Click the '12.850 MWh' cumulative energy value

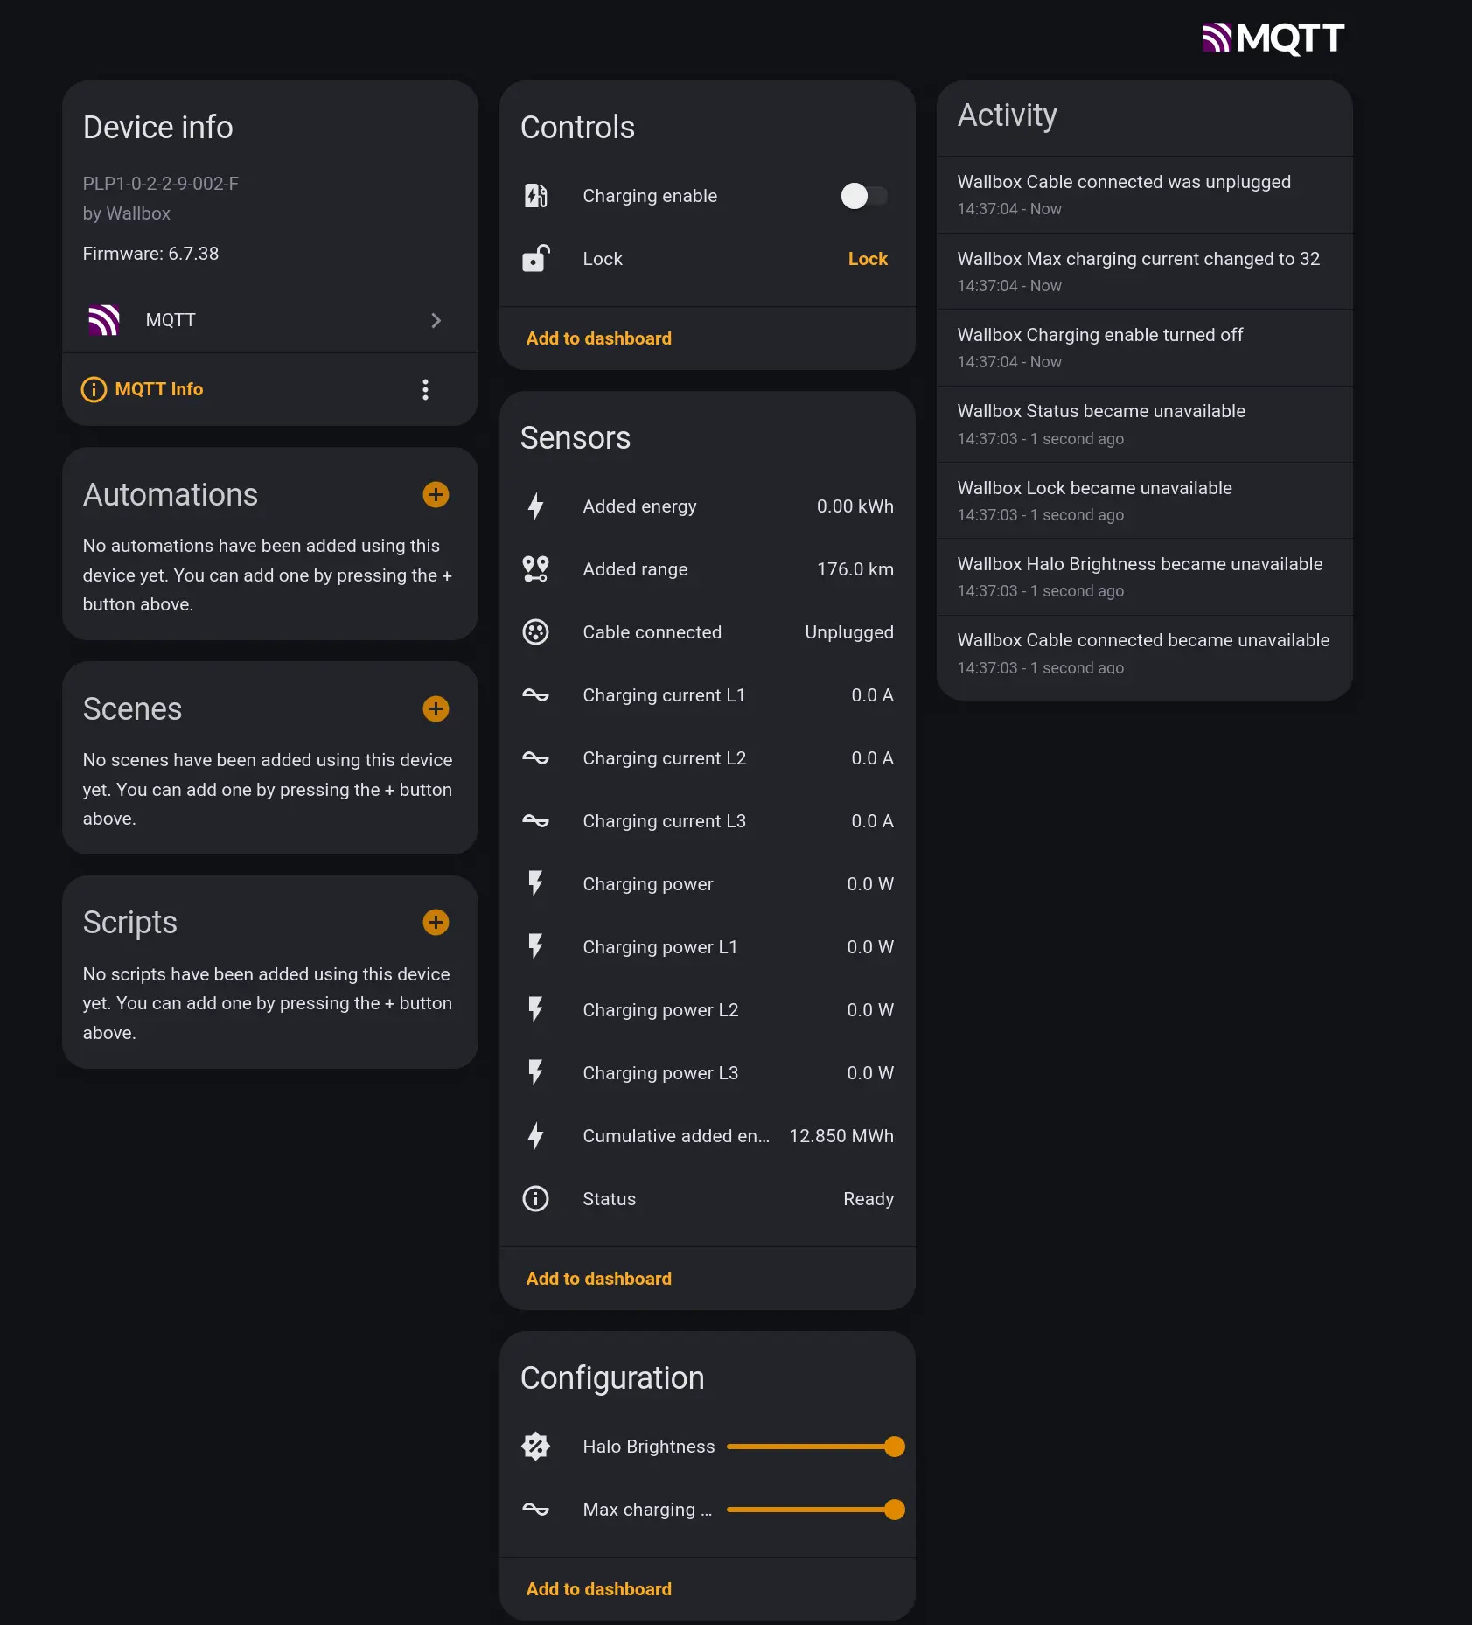[841, 1136]
